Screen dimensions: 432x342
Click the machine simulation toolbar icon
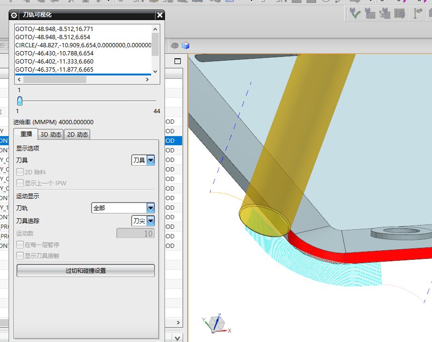370,13
